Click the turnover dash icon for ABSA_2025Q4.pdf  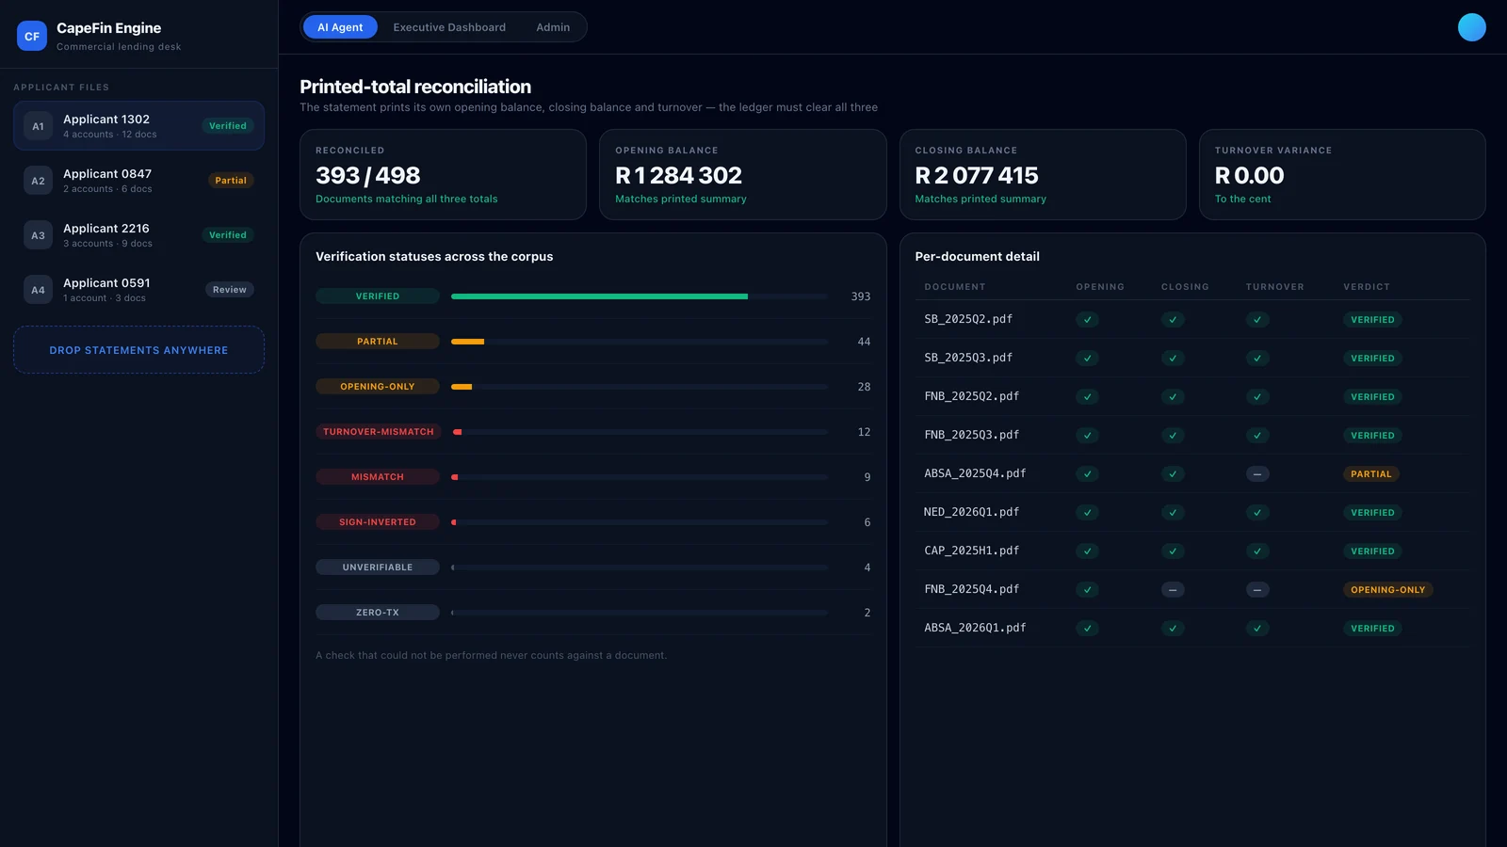[x=1257, y=474]
